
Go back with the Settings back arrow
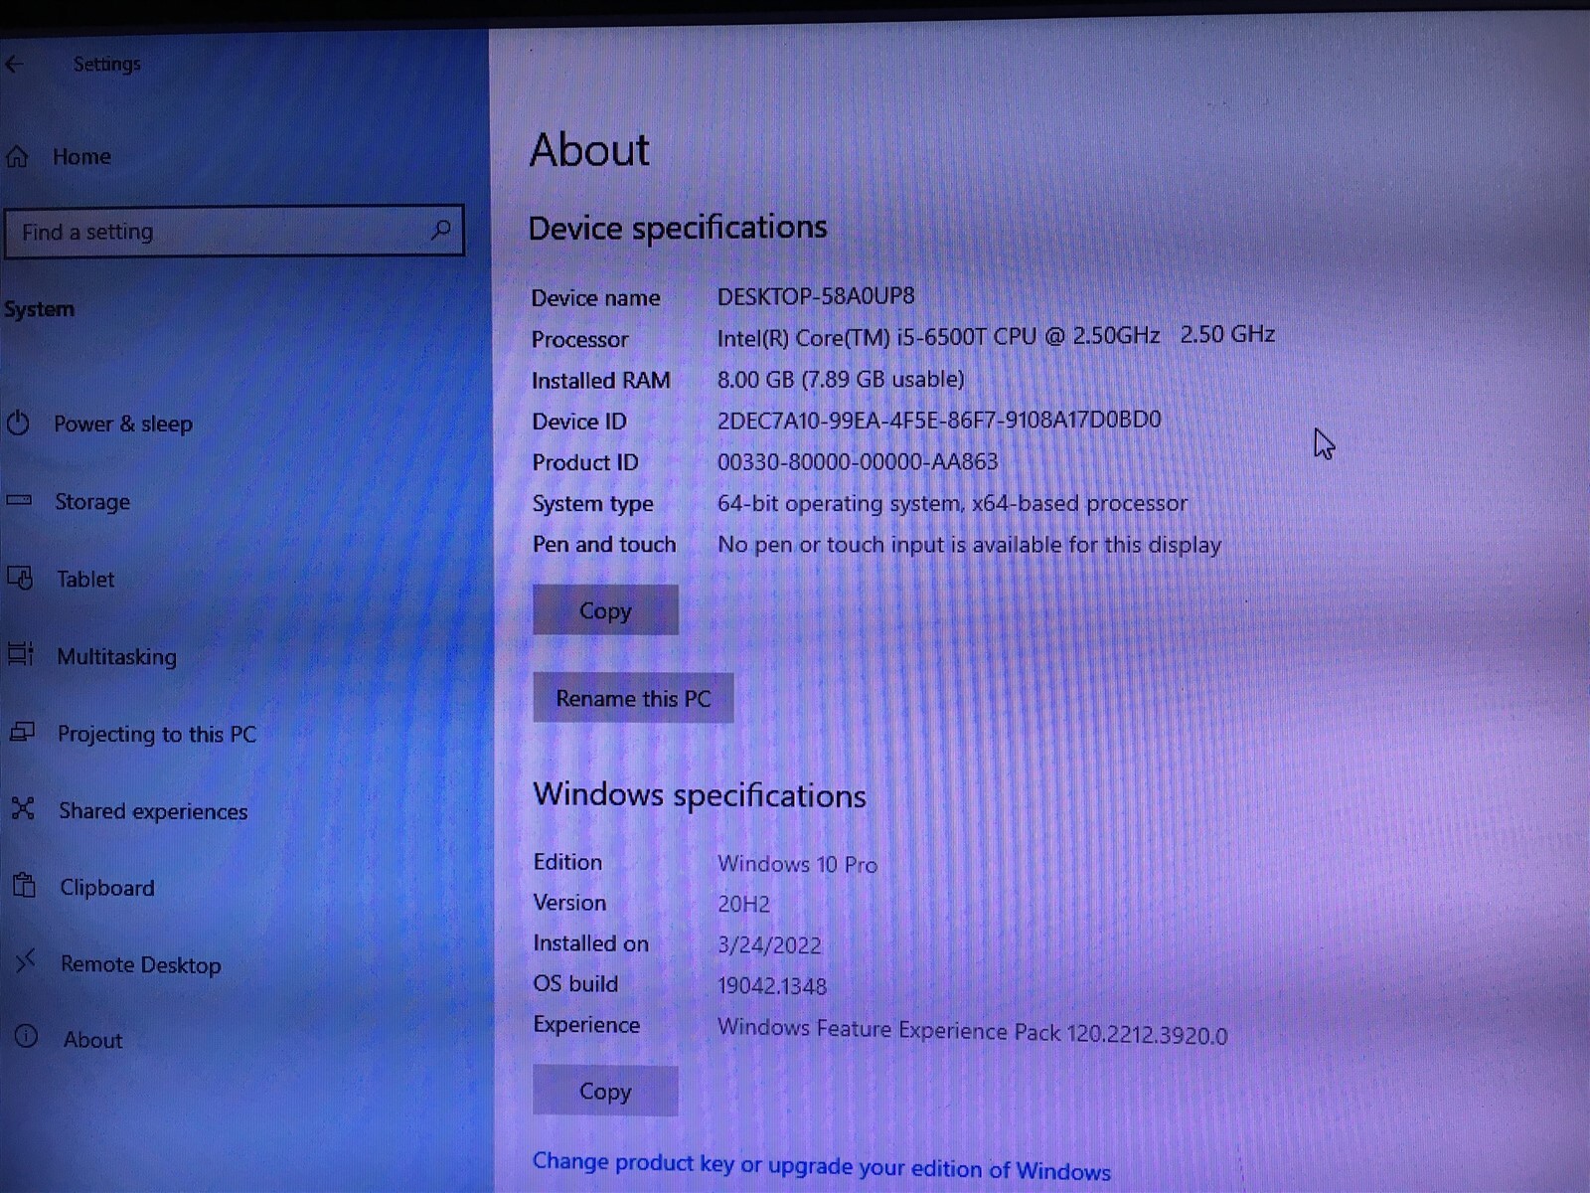pyautogui.click(x=14, y=65)
